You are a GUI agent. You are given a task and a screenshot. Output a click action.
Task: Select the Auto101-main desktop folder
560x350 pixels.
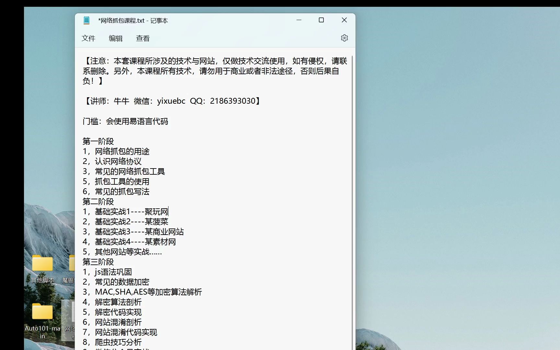coord(42,321)
